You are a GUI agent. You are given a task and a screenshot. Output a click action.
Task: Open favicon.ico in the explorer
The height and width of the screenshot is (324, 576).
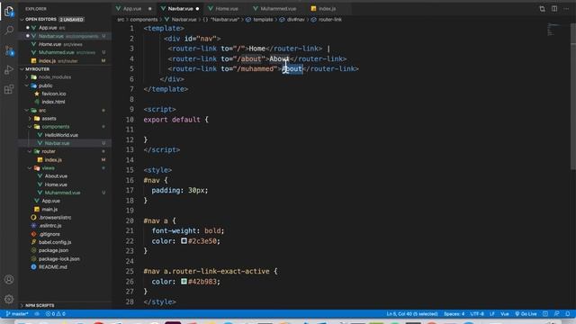(x=54, y=94)
